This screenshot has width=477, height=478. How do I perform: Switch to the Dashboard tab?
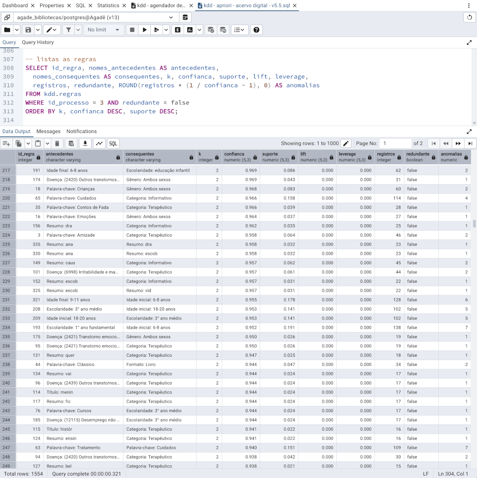15,6
